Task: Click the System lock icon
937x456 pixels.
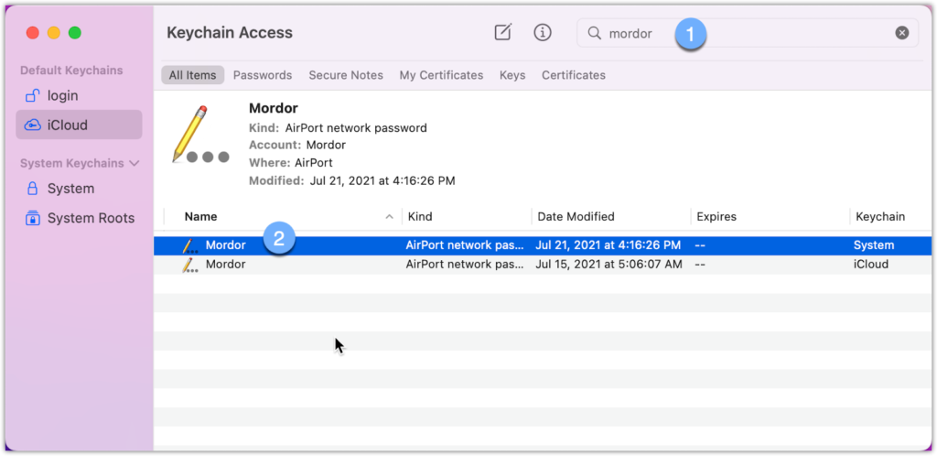Action: (32, 189)
